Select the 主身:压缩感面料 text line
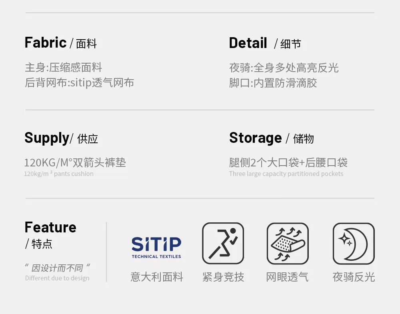This screenshot has width=400, height=314. pos(63,67)
